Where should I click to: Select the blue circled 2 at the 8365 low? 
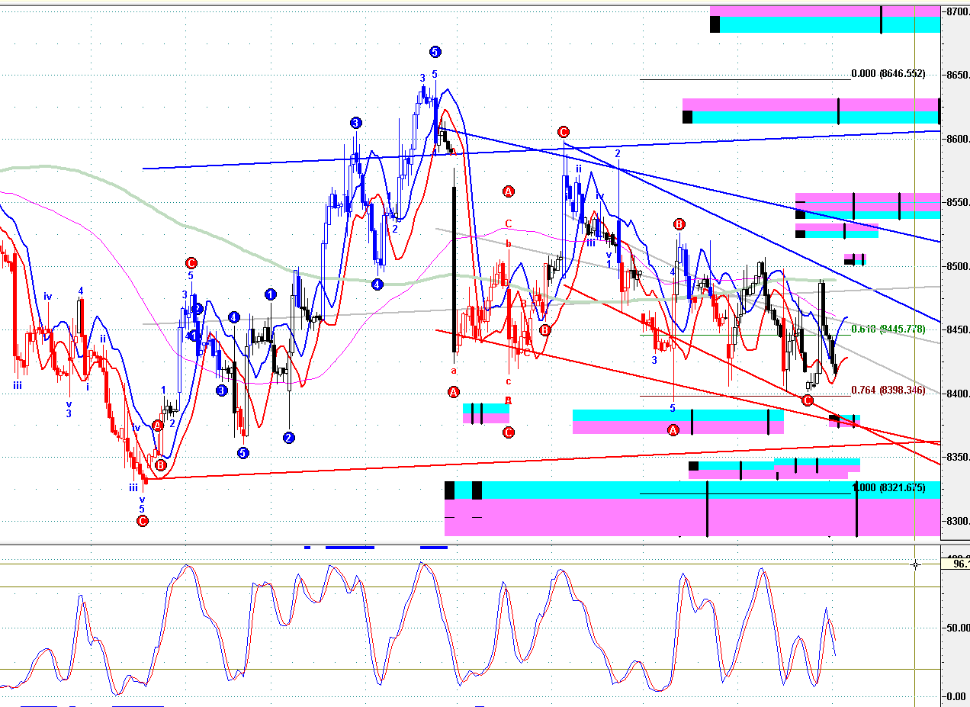coord(289,437)
